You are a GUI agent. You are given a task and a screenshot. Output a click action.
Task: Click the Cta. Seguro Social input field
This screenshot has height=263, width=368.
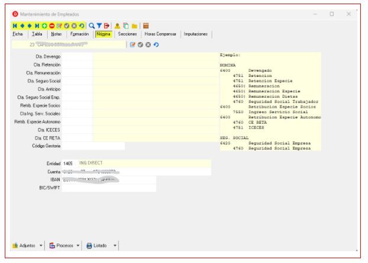pyautogui.click(x=78, y=81)
